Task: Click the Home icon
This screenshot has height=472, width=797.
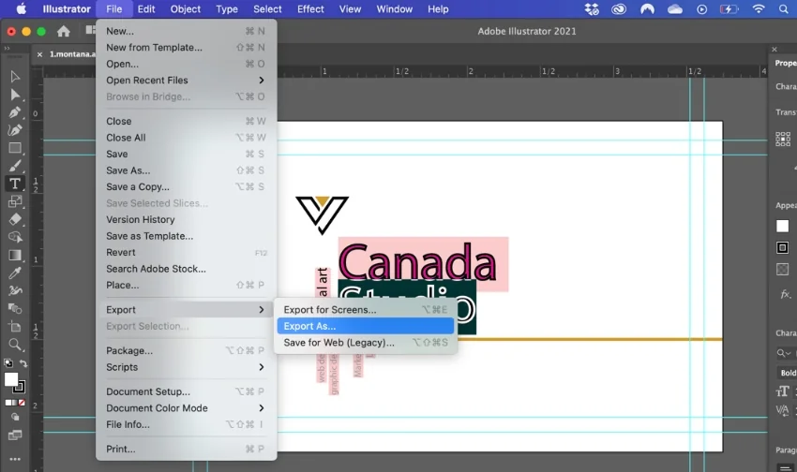Action: [x=64, y=32]
